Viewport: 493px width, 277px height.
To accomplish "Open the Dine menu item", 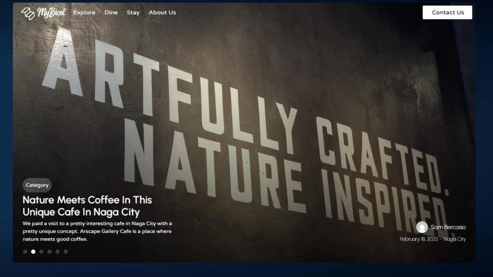I will pyautogui.click(x=111, y=13).
